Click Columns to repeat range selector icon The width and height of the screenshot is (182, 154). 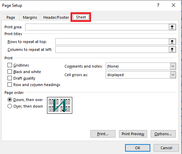pyautogui.click(x=172, y=50)
